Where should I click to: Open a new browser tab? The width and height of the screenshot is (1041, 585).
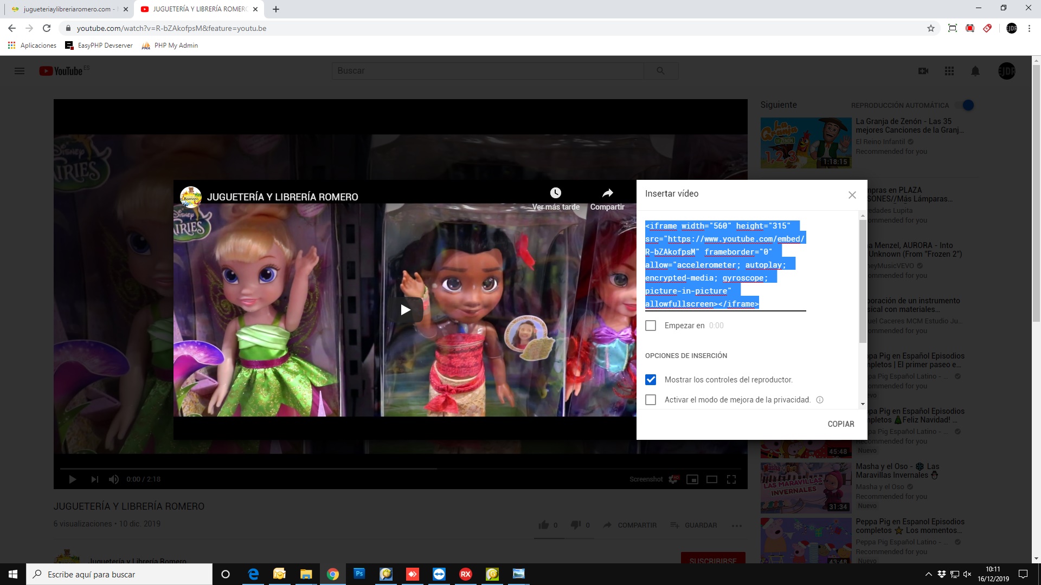(276, 9)
